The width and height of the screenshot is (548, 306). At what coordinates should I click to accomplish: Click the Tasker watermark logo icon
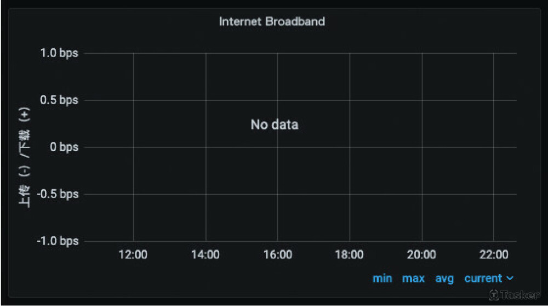pos(494,295)
